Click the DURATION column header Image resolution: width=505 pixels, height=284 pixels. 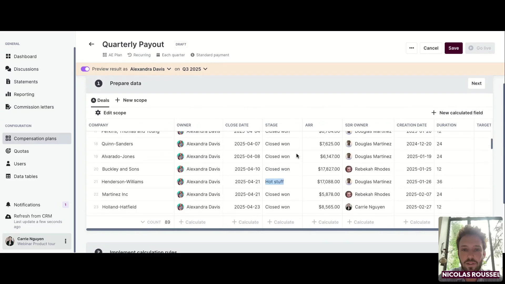pos(446,125)
